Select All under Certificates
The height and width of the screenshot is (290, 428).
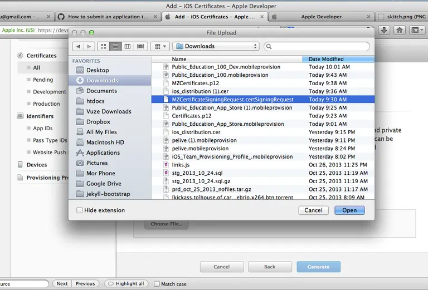pos(36,67)
